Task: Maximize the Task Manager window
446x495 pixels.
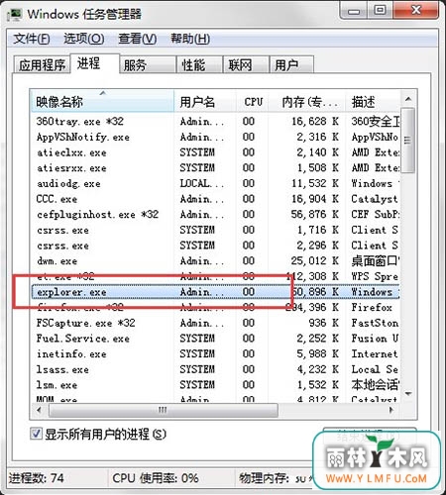Action: (x=380, y=11)
